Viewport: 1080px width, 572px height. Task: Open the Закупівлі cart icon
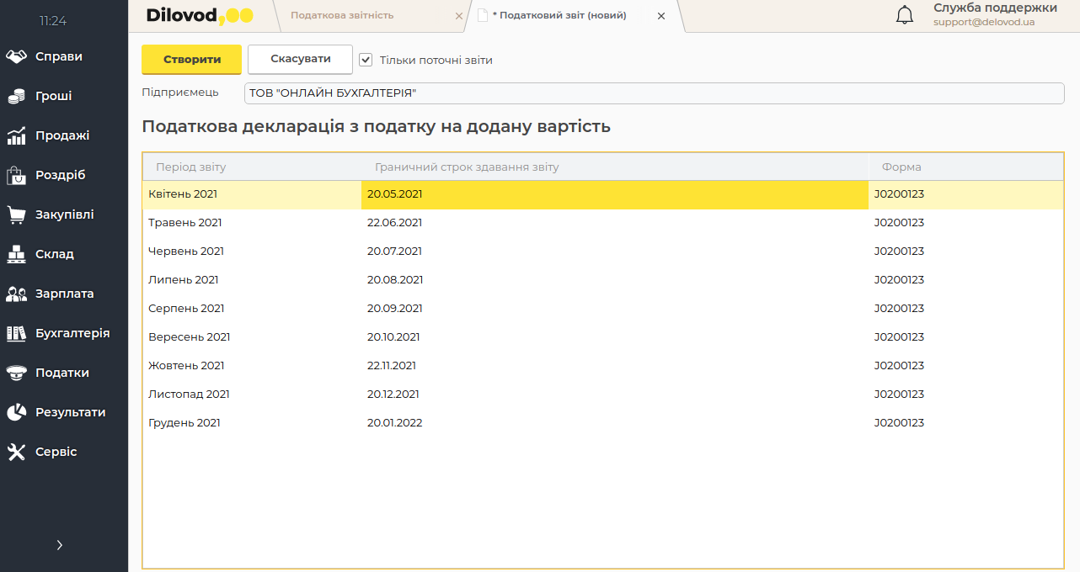pyautogui.click(x=17, y=214)
